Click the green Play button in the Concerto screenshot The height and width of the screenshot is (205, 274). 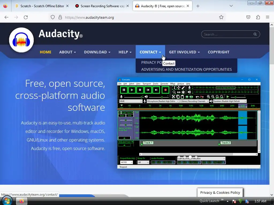[x=132, y=90]
